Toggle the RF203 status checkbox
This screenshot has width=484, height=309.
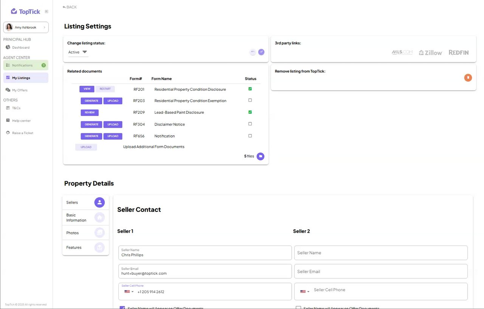point(250,100)
